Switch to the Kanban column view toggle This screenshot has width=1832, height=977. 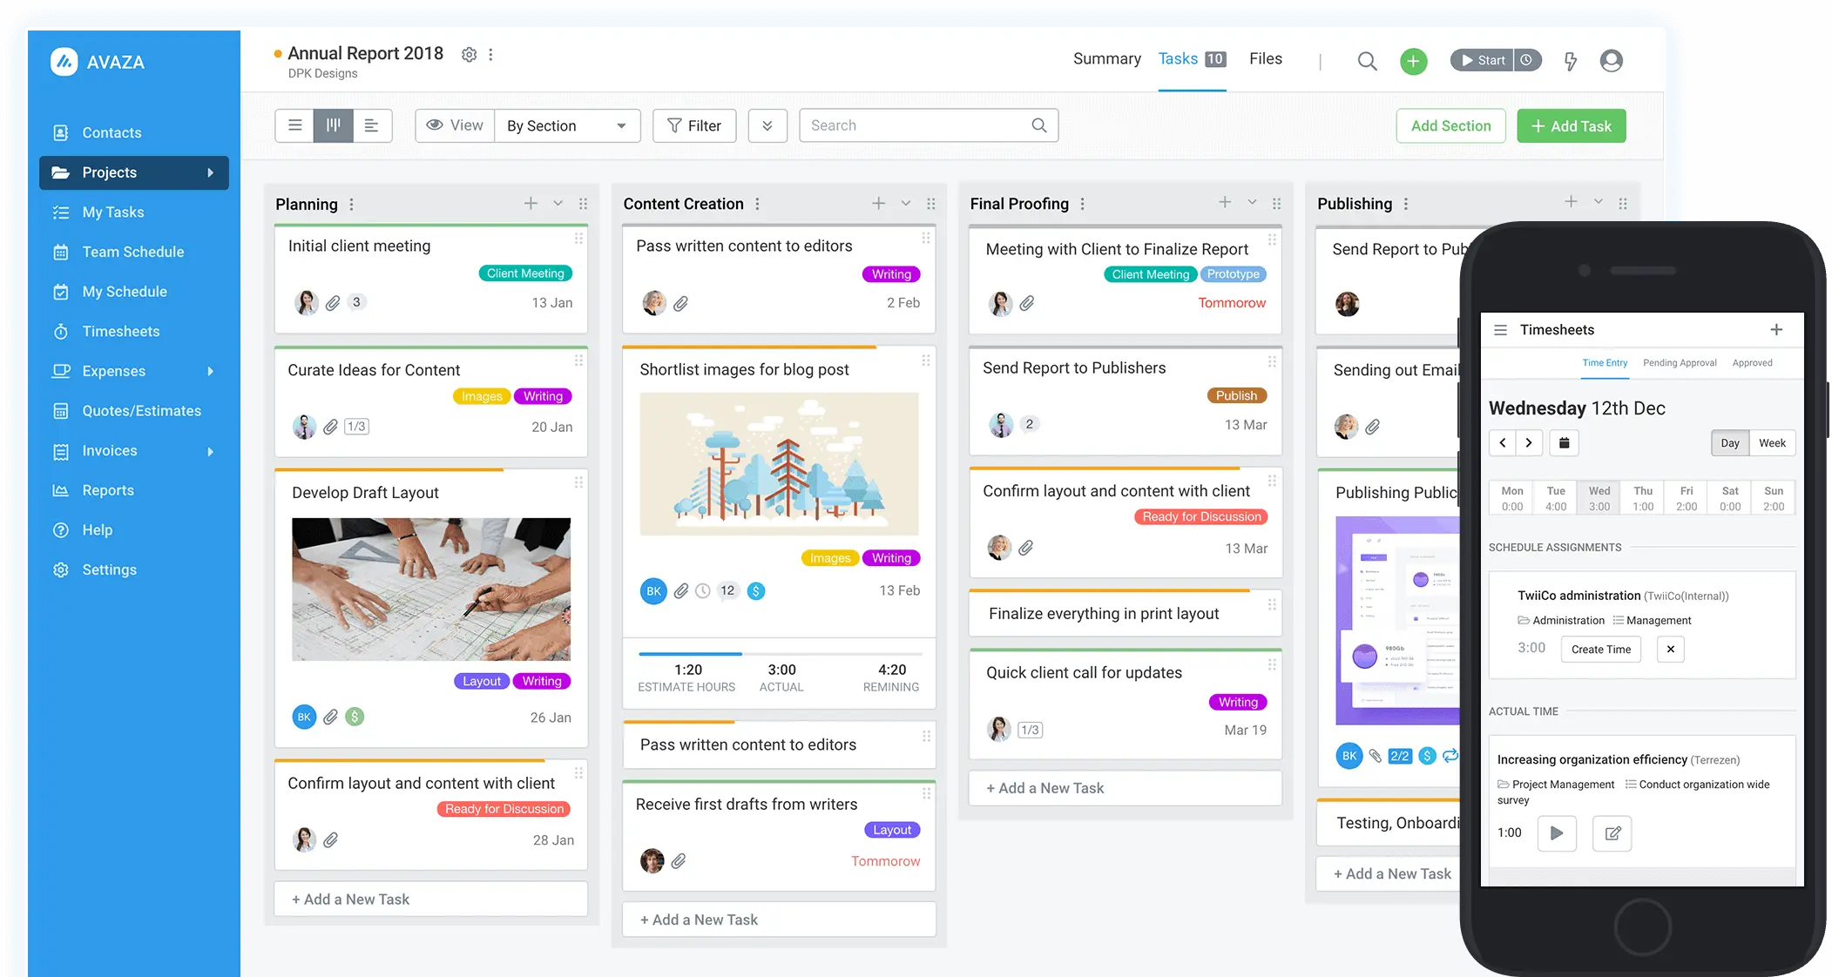(x=334, y=125)
